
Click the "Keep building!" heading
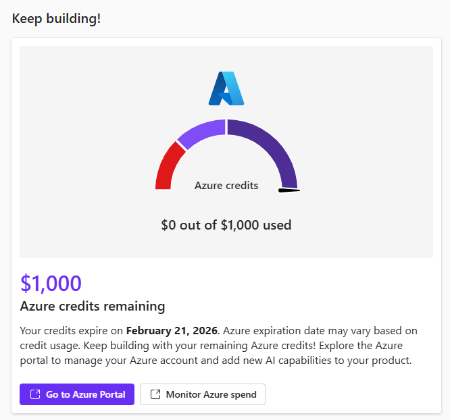56,18
